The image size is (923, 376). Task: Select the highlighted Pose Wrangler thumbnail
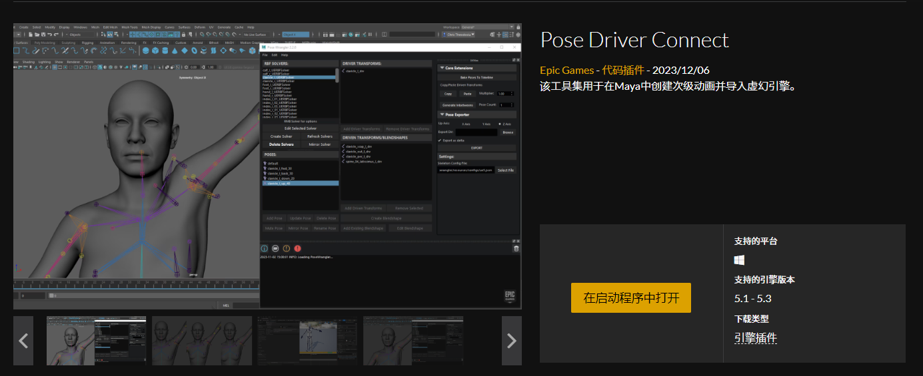pos(96,341)
